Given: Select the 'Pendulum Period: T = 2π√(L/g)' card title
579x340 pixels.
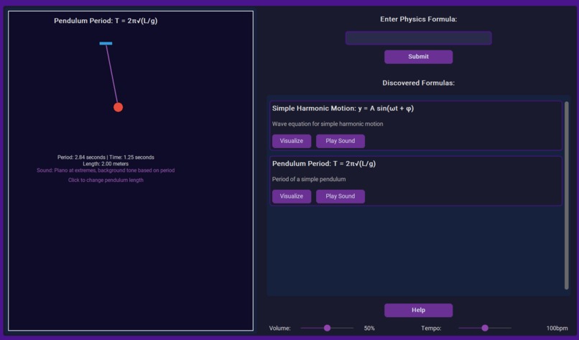Looking at the screenshot, I should pyautogui.click(x=324, y=163).
